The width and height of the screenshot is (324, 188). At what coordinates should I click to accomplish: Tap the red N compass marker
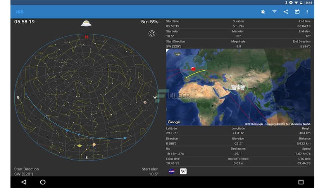(86, 37)
